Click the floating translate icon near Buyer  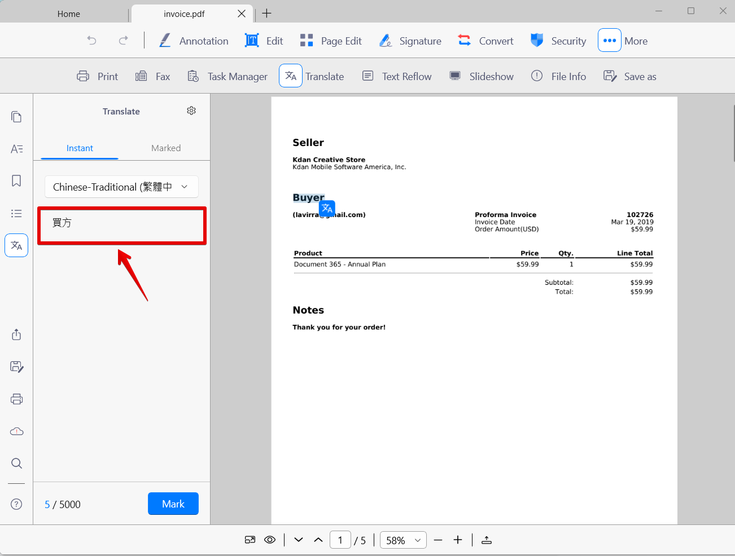pyautogui.click(x=327, y=209)
